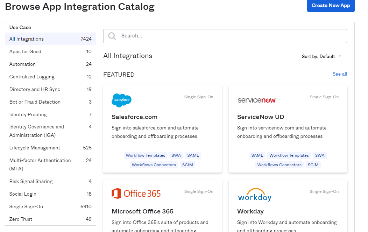Select the Directory and HR Sync category
The height and width of the screenshot is (232, 368).
pos(35,89)
